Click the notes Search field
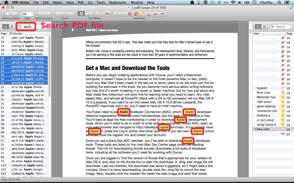The height and width of the screenshot is (183, 294). coord(281,27)
